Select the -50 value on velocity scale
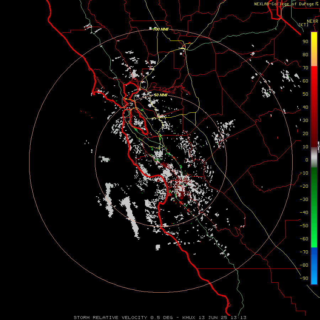The width and height of the screenshot is (320, 320). pos(304,226)
